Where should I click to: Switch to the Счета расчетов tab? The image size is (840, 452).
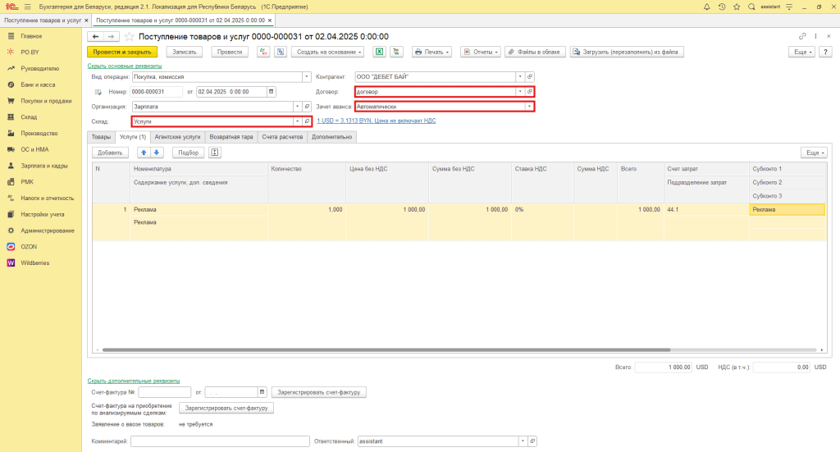point(282,137)
